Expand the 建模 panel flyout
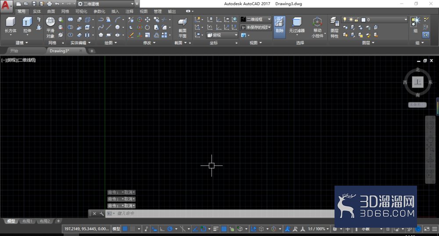439x236 pixels. [22, 43]
